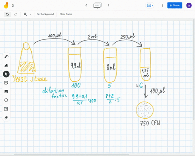Edit the jam title "3"
The width and height of the screenshot is (195, 156).
pyautogui.click(x=13, y=6)
